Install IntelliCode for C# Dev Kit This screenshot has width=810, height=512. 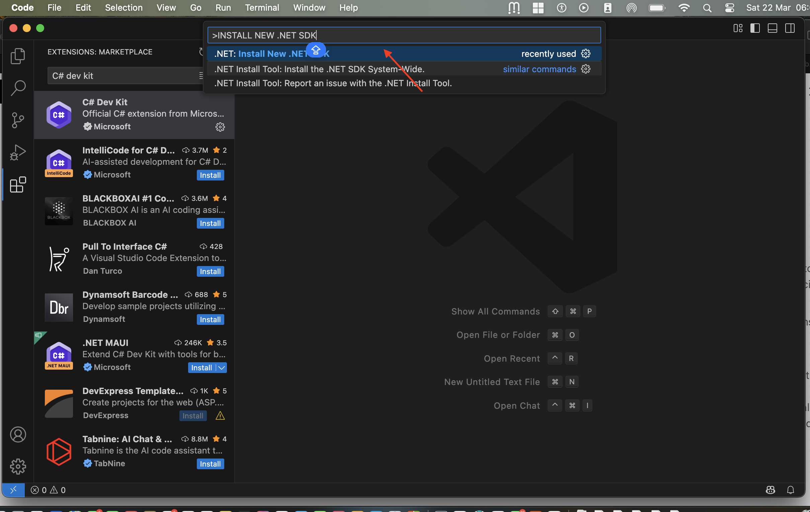[210, 175]
